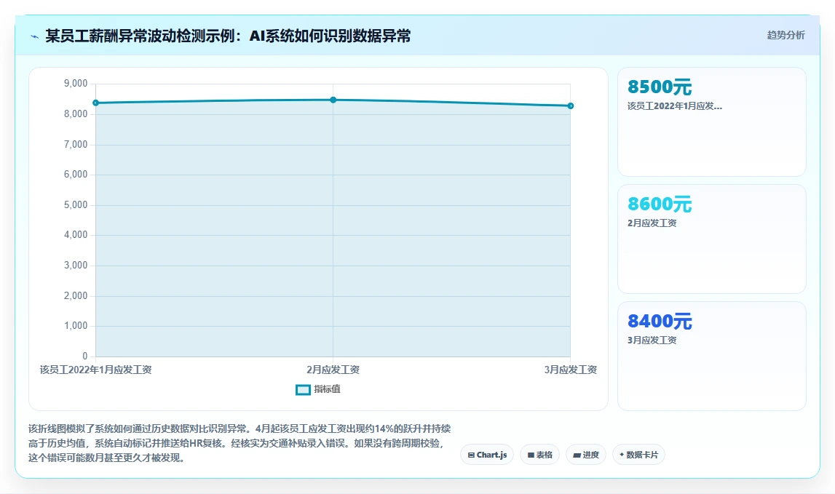Select the Chart.js tag button

487,455
